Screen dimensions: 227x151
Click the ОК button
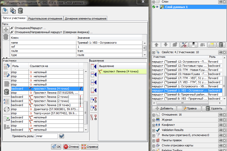[56, 147]
